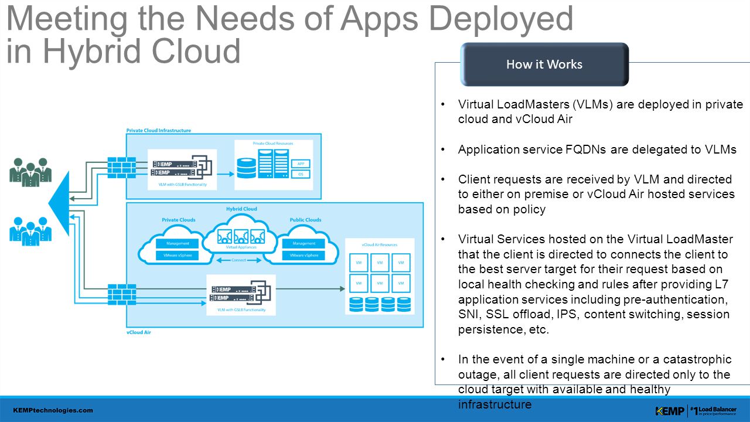Image resolution: width=750 pixels, height=422 pixels.
Task: Click the database icon in Private Cloud Resources
Action: (x=247, y=169)
